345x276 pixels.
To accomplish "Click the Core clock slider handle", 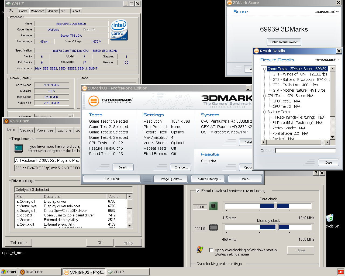I will (x=275, y=206).
